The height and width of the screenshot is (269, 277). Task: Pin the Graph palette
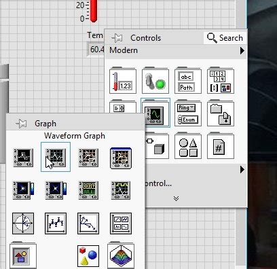pyautogui.click(x=21, y=124)
